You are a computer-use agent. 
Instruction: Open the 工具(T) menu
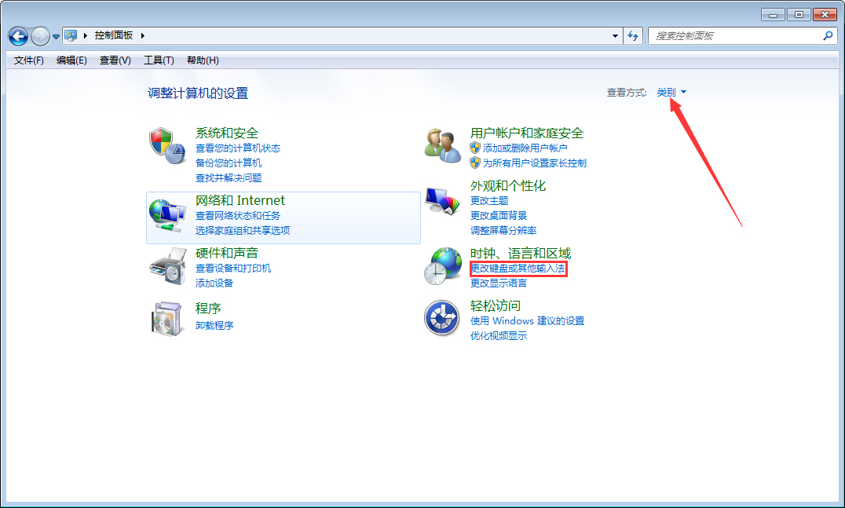(158, 60)
